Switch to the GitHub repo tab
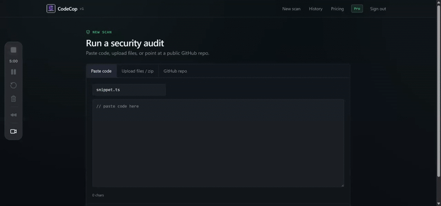The height and width of the screenshot is (206, 441). point(175,71)
